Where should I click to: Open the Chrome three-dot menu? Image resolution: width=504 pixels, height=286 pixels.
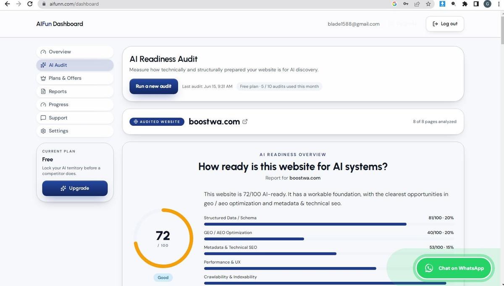pyautogui.click(x=499, y=4)
